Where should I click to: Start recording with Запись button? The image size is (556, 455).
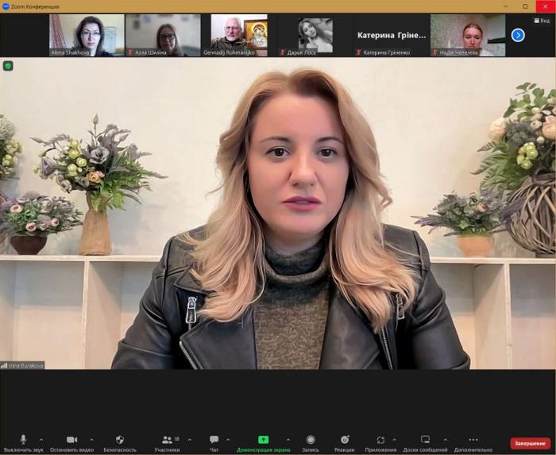click(x=311, y=441)
